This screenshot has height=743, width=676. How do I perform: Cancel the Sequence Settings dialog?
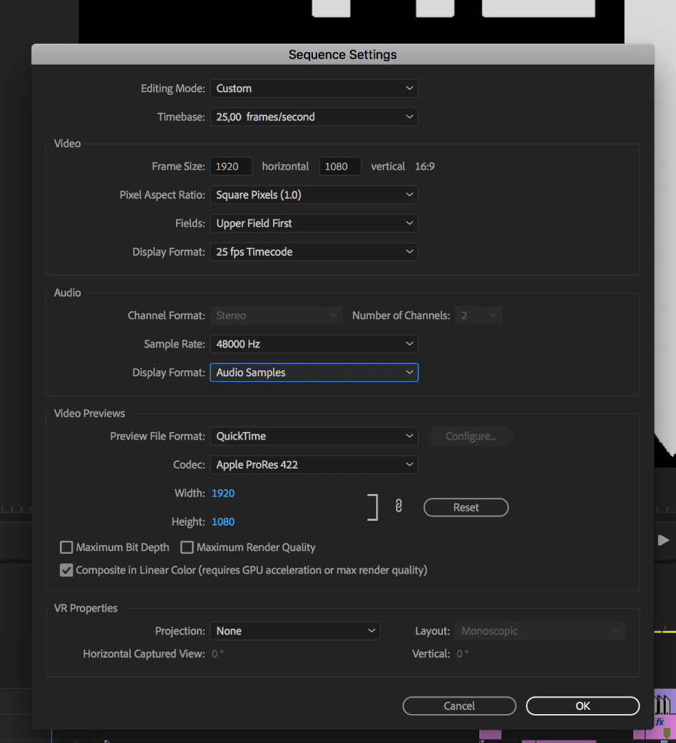coord(459,706)
